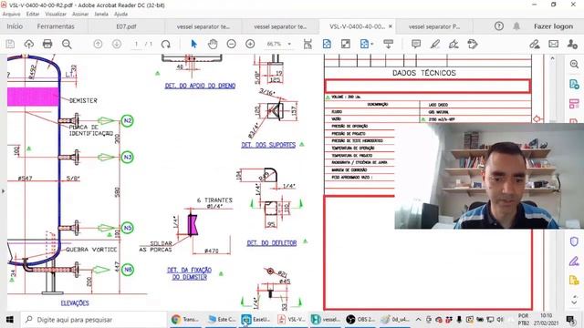Screen dimensions: 584x328
Task: Rotate the page view clockwise
Action: coord(166,44)
